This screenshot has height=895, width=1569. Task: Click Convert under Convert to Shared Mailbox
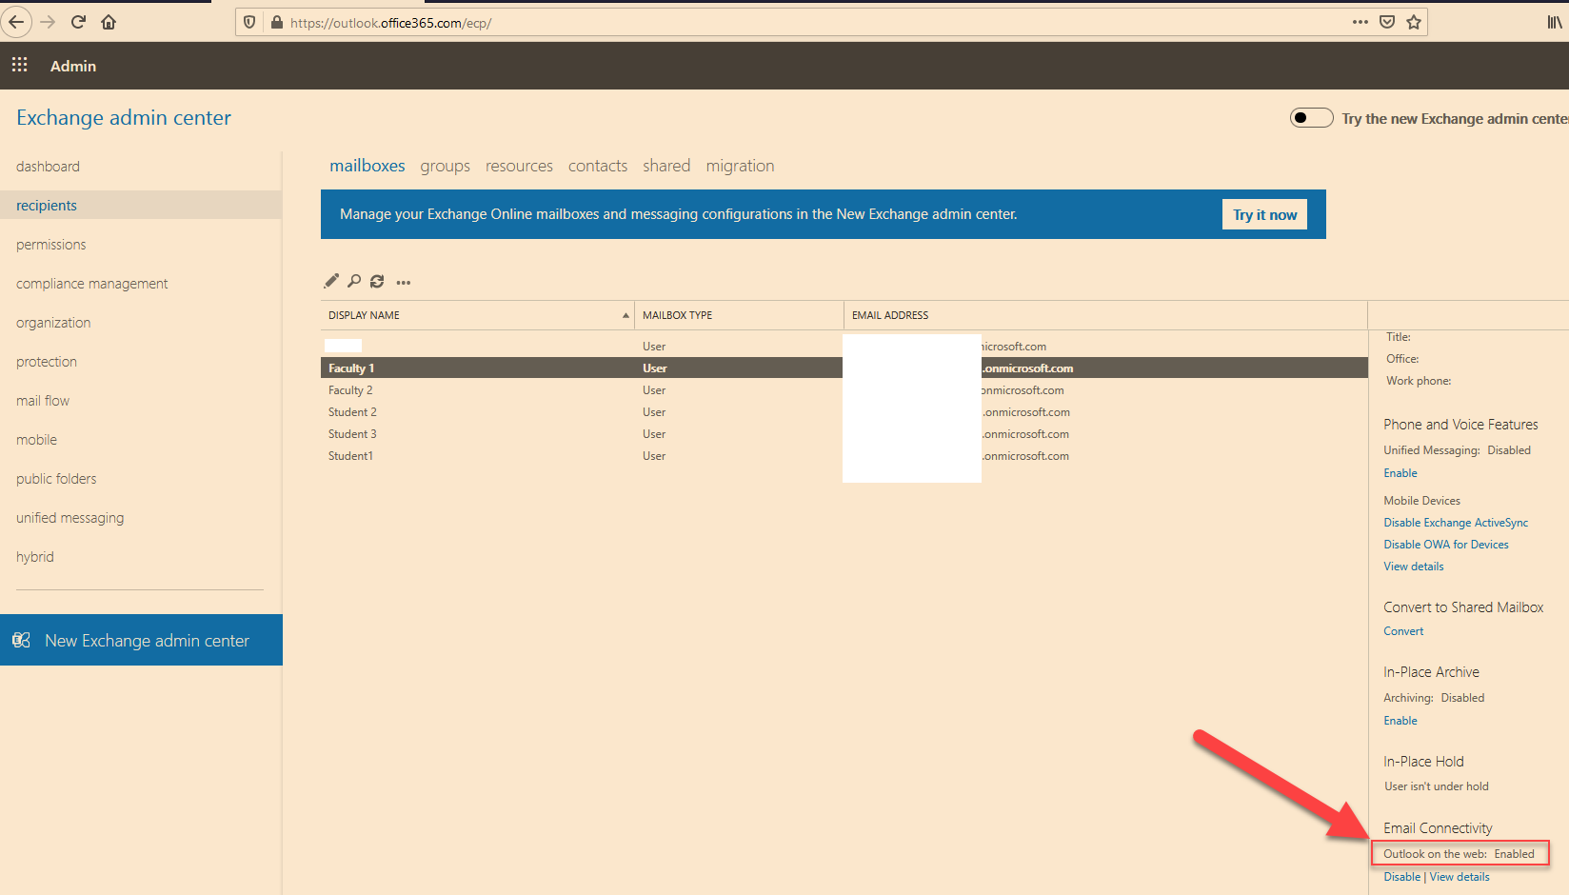click(x=1403, y=631)
